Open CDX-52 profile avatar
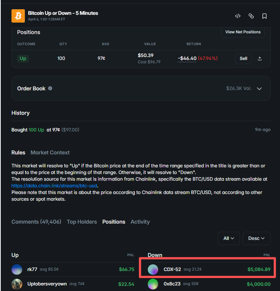The width and height of the screenshot is (280, 291). click(153, 269)
